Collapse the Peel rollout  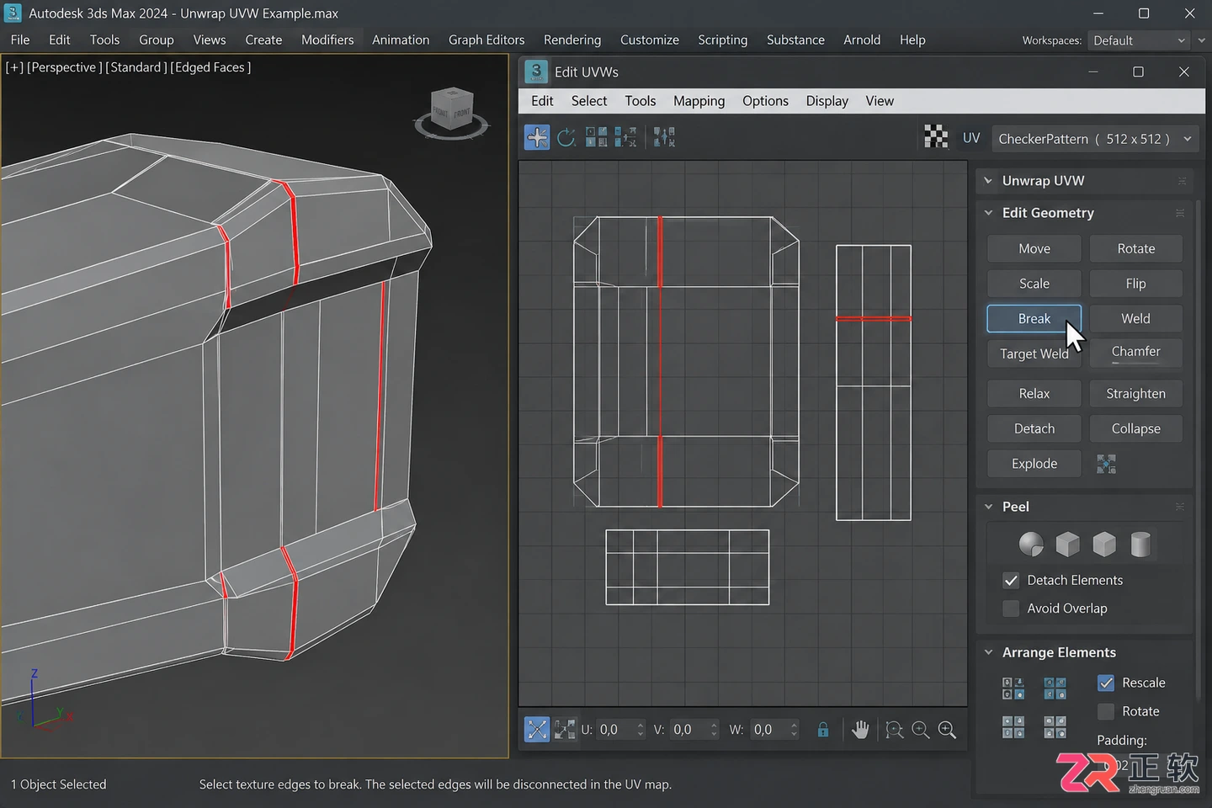[989, 507]
